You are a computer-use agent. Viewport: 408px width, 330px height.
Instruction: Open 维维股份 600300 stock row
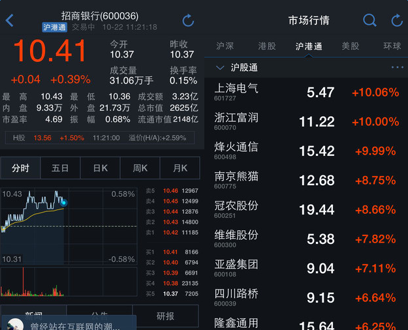[x=306, y=239]
